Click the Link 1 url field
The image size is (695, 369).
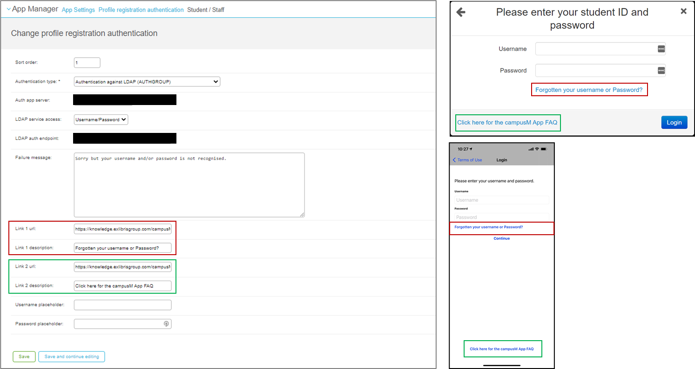click(122, 229)
